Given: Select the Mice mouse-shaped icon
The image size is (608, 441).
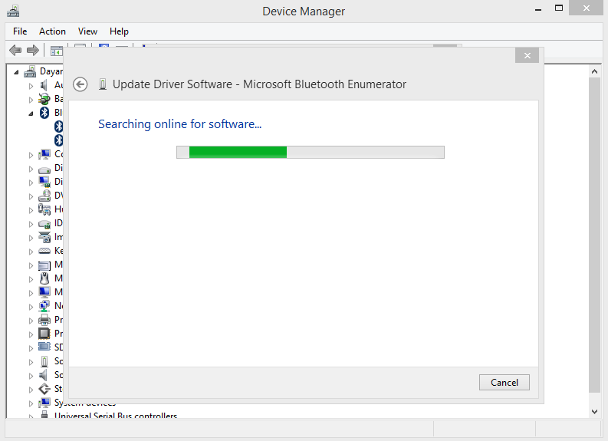Looking at the screenshot, I should click(44, 278).
